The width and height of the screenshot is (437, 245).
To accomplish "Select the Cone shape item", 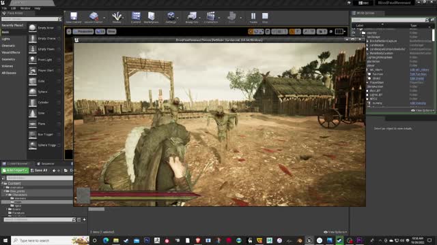I will pyautogui.click(x=44, y=113).
